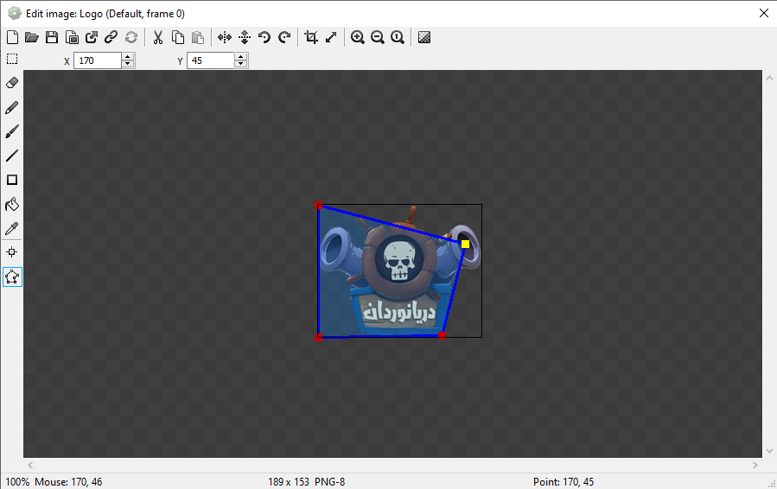Select the Crop tool
This screenshot has width=777, height=489.
(x=311, y=37)
